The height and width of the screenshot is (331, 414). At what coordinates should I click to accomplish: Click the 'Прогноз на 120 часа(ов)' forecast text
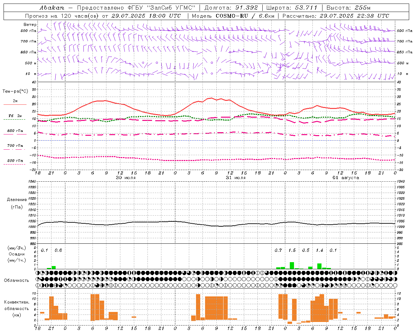[62, 16]
